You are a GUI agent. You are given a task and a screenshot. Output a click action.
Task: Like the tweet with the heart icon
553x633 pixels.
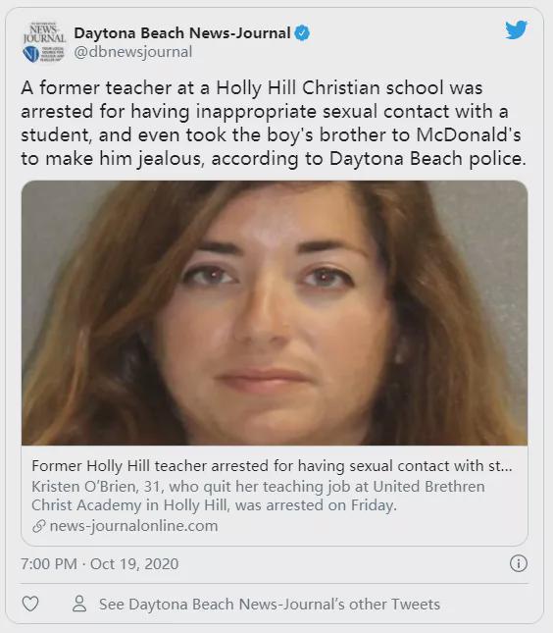coord(30,604)
